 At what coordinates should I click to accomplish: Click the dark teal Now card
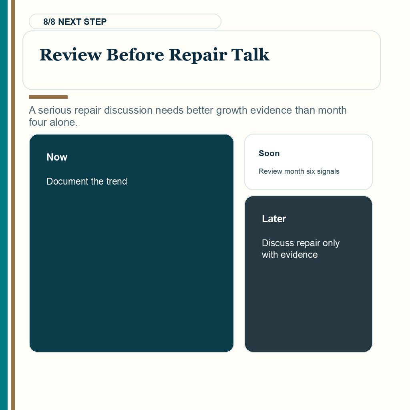[x=131, y=243]
